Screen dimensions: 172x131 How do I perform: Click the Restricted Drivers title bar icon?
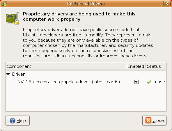point(4,3)
